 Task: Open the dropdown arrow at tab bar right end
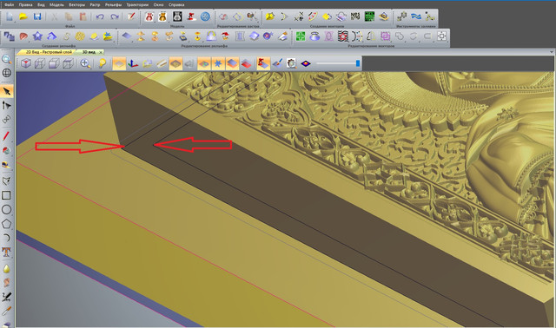tap(552, 52)
